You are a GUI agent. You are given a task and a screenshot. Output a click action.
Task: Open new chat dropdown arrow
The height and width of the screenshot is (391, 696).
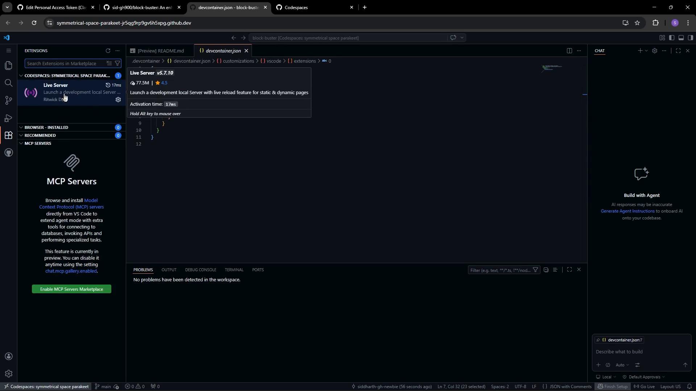click(646, 51)
